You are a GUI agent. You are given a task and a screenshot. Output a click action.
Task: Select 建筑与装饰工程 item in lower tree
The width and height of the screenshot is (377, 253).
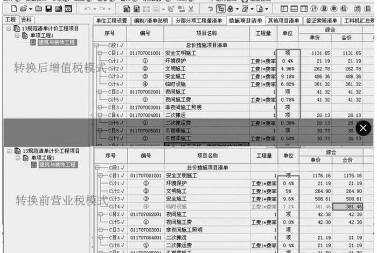pyautogui.click(x=58, y=165)
